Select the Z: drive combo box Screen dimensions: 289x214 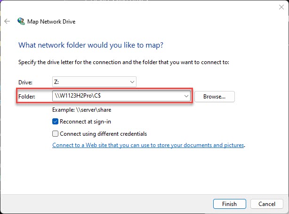[94, 82]
